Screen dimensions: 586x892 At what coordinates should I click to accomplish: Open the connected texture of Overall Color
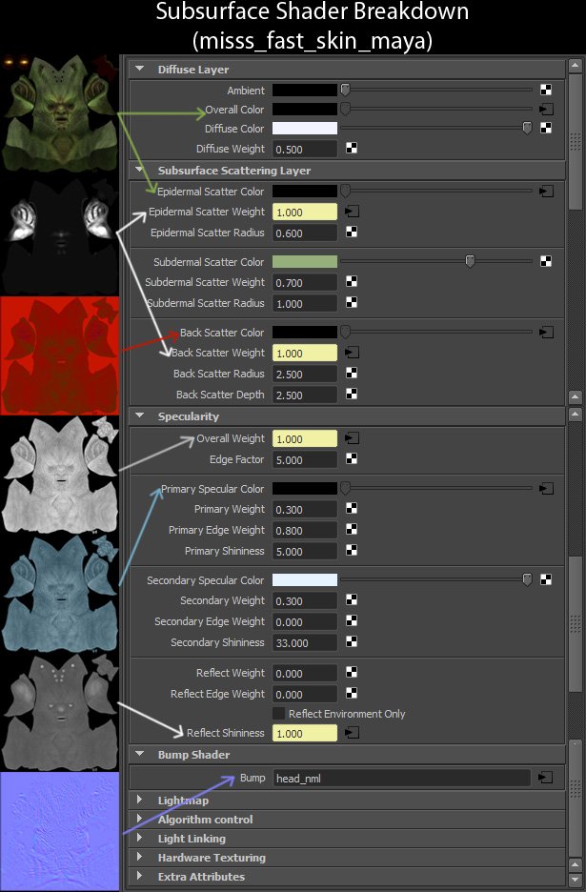546,110
